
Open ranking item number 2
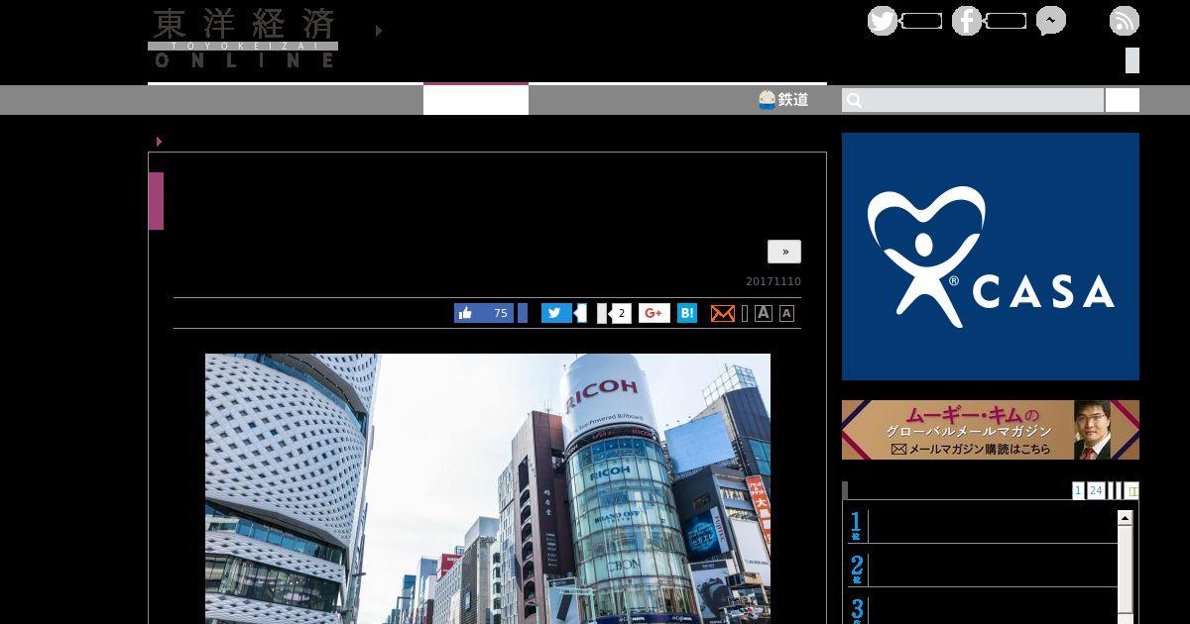click(982, 569)
